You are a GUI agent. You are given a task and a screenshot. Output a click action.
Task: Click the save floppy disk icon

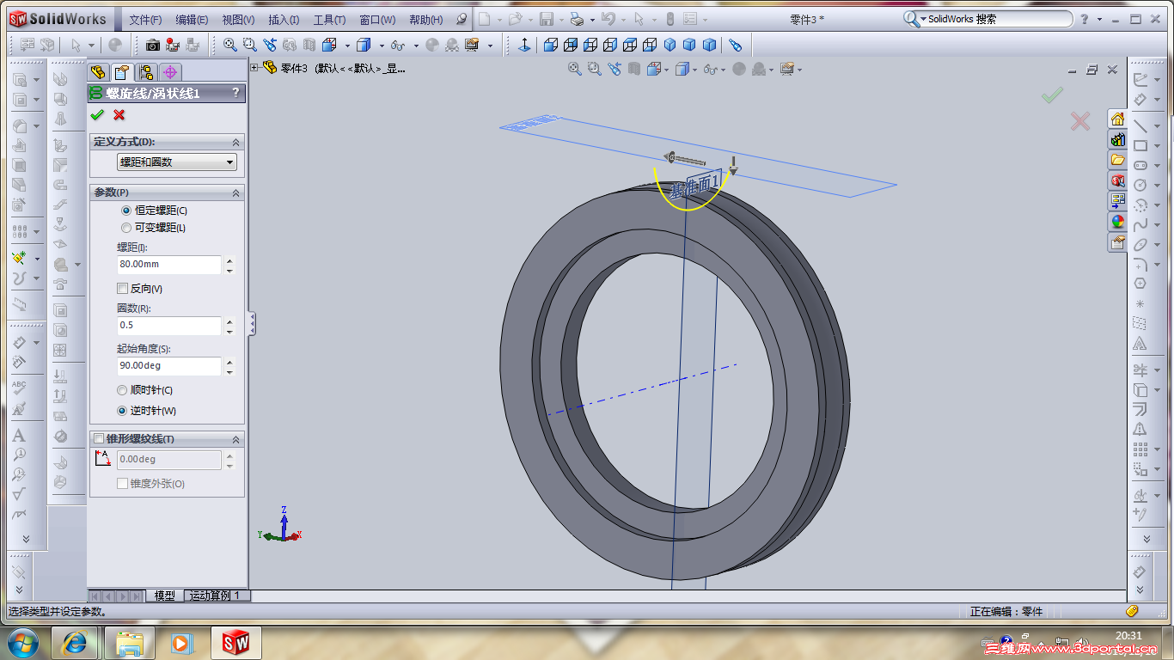click(546, 19)
